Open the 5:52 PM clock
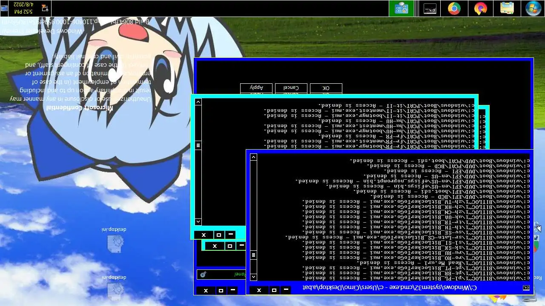The height and width of the screenshot is (306, 545). pyautogui.click(x=23, y=8)
